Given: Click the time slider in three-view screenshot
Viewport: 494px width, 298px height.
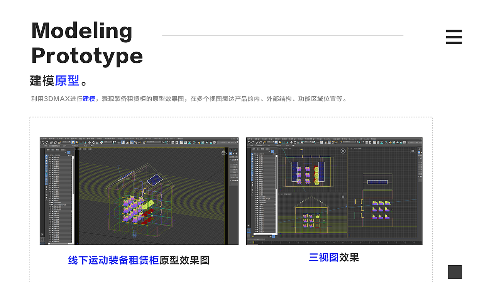Looking at the screenshot, I should point(256,239).
